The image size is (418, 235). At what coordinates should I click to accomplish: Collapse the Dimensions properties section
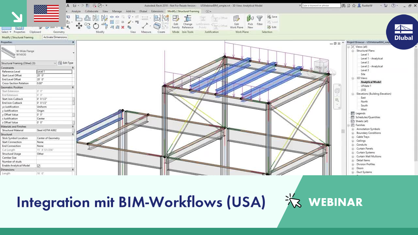click(73, 170)
